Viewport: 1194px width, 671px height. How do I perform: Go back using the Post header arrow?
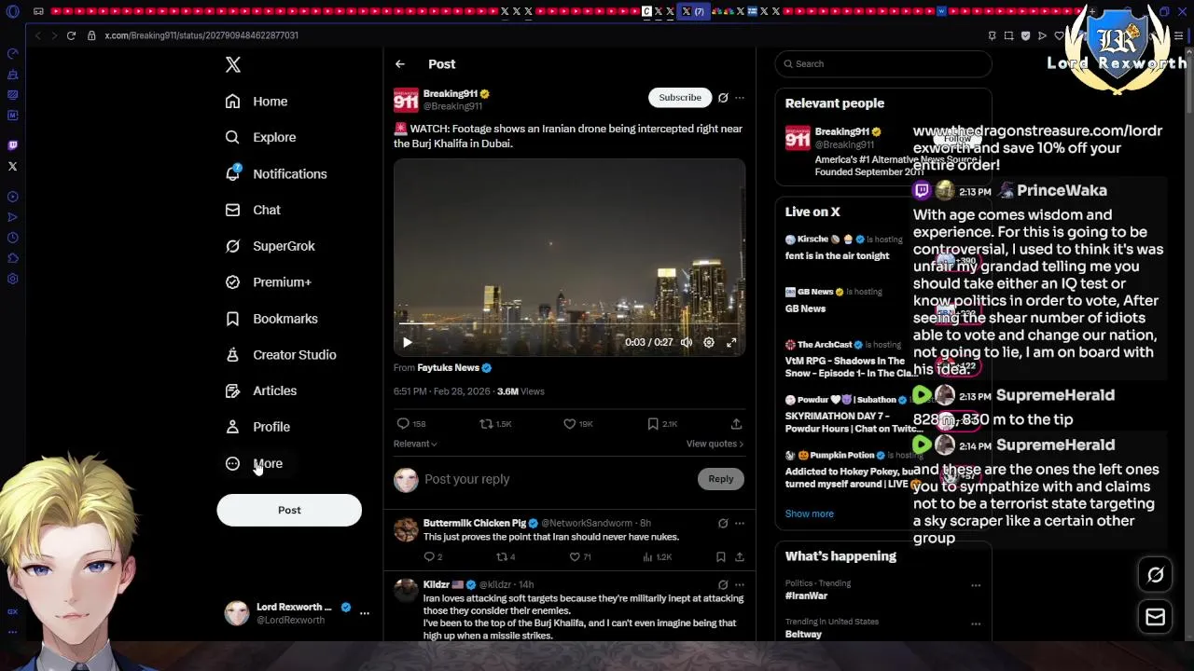click(400, 64)
